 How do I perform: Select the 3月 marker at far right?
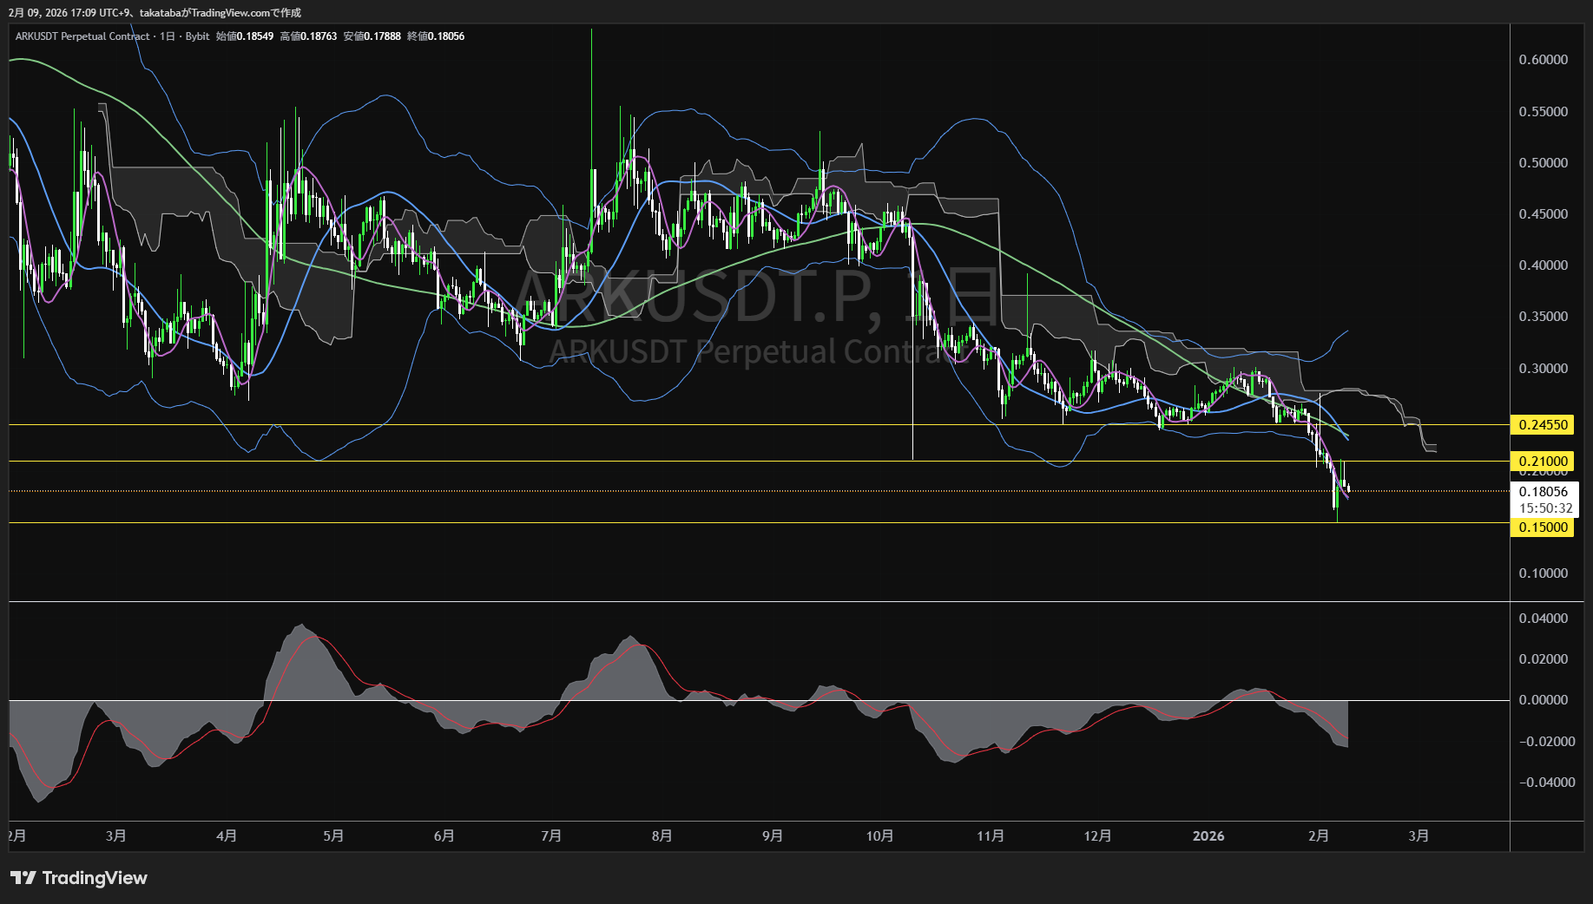(1418, 835)
